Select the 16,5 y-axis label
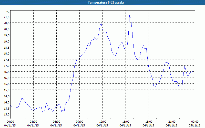205x128 pixels. click(7, 72)
